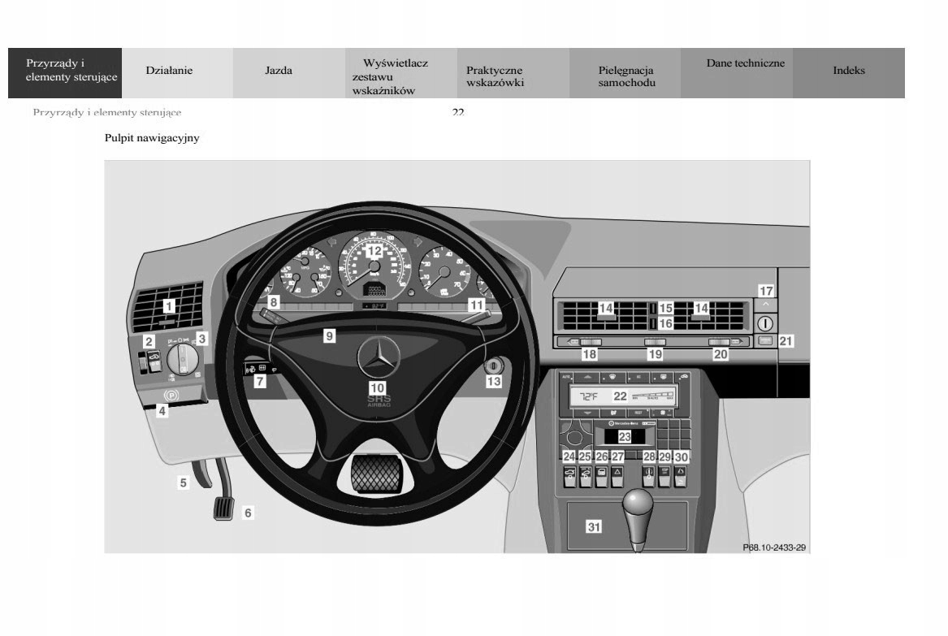Image resolution: width=948 pixels, height=636 pixels.
Task: Click callout 15 between the center vents
Action: point(665,309)
